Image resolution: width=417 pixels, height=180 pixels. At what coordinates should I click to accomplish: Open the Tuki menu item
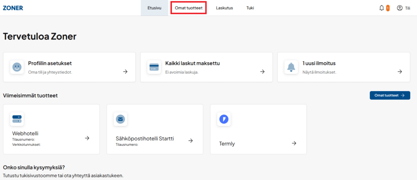click(250, 8)
